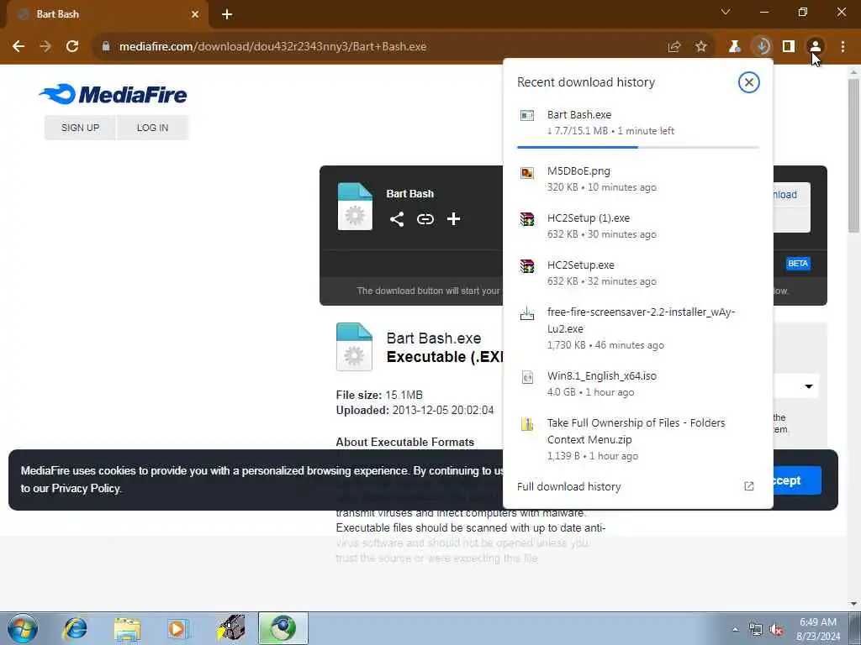The image size is (861, 645).
Task: View site info via the address bar padlock icon
Action: tap(106, 47)
